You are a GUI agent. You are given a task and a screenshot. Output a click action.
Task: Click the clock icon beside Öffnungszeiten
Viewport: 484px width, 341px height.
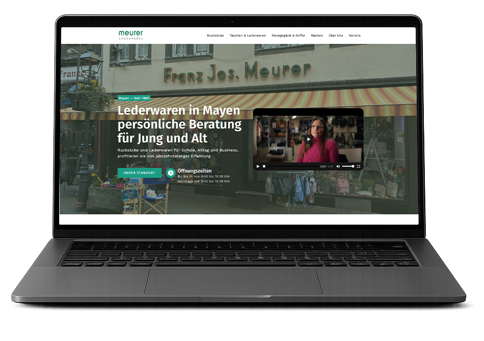click(x=170, y=173)
